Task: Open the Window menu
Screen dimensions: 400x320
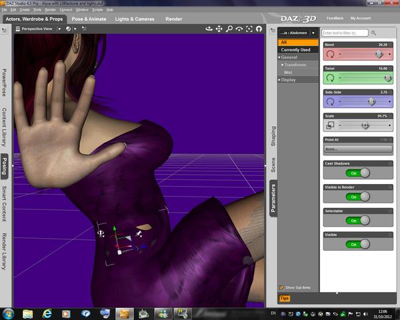Action: click(82, 10)
